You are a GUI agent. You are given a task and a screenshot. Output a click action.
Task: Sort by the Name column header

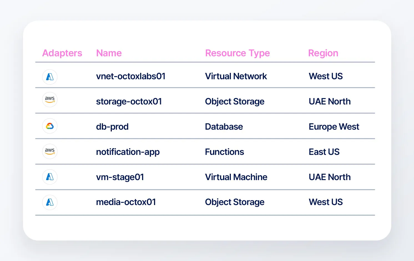tap(109, 53)
